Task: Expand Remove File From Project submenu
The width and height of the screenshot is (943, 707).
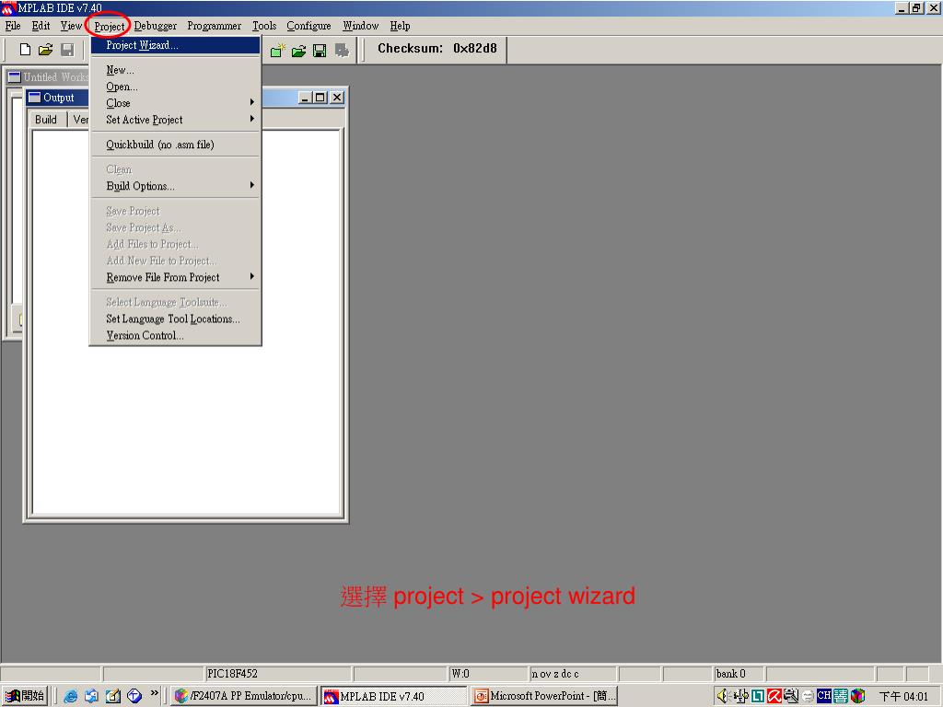Action: coord(175,277)
